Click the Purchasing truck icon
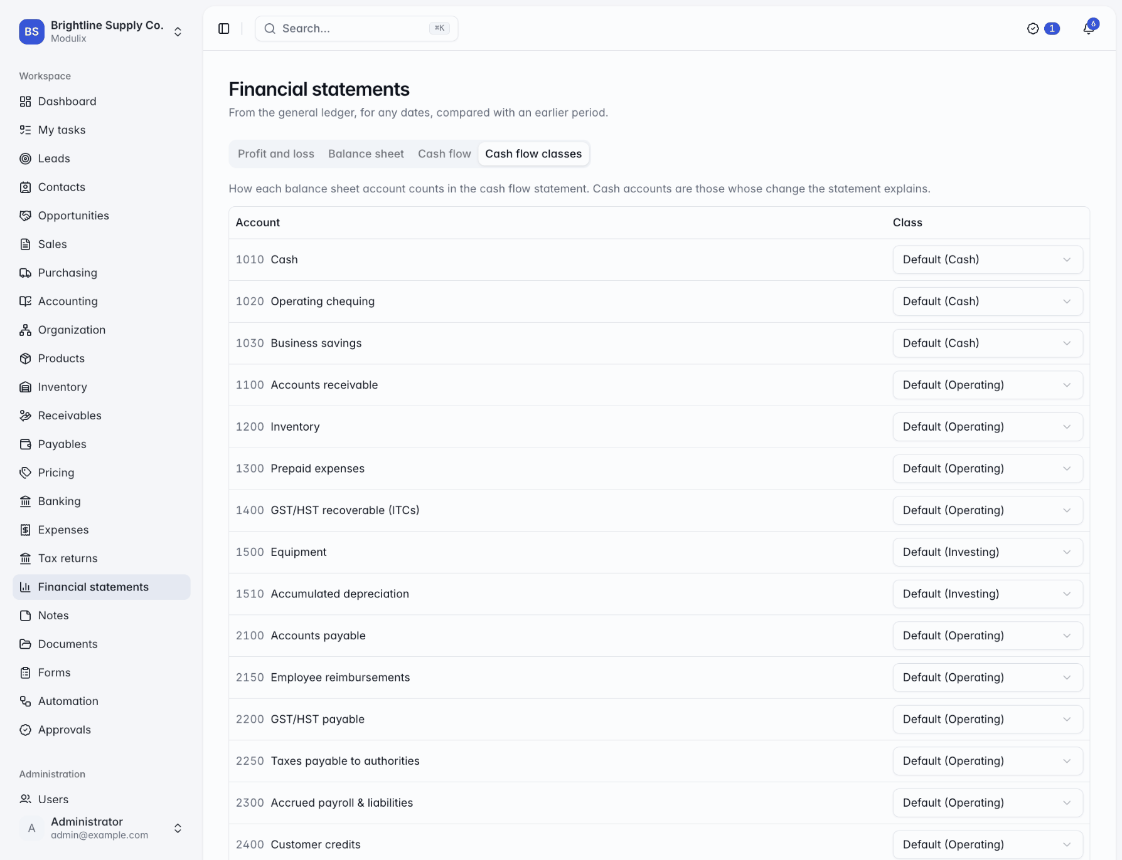The image size is (1122, 860). pyautogui.click(x=25, y=273)
